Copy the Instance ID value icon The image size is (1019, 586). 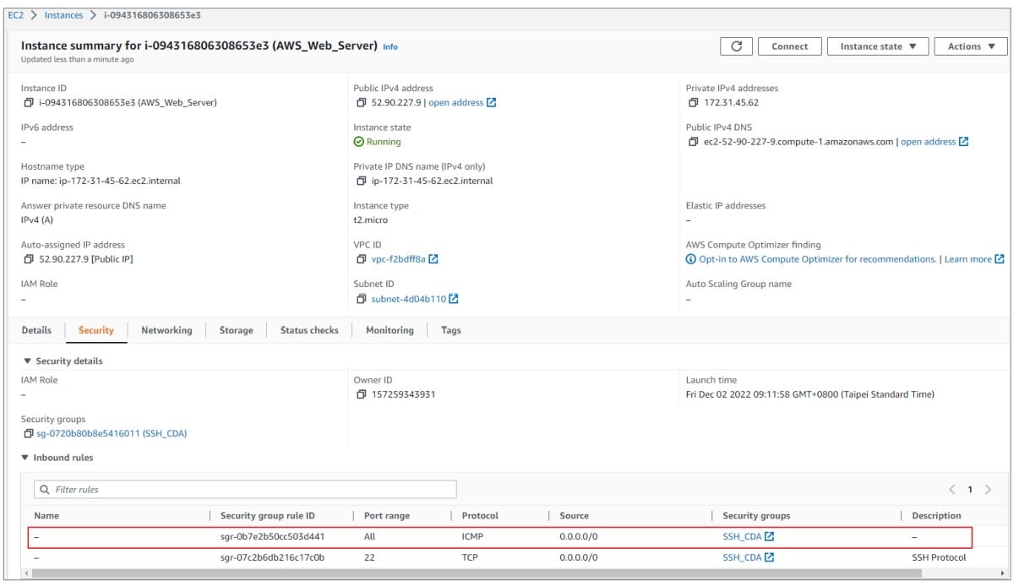[29, 103]
